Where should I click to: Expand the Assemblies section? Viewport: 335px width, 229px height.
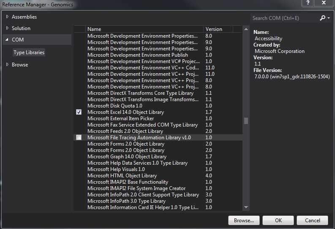click(x=7, y=17)
